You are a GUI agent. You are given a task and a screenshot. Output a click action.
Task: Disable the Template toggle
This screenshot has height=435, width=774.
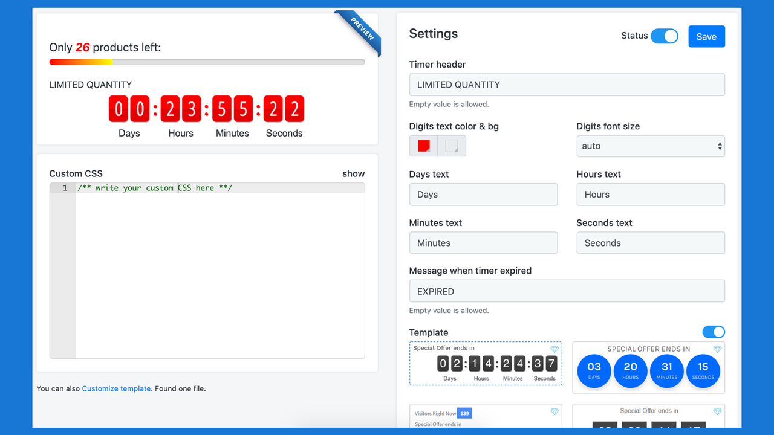tap(714, 332)
